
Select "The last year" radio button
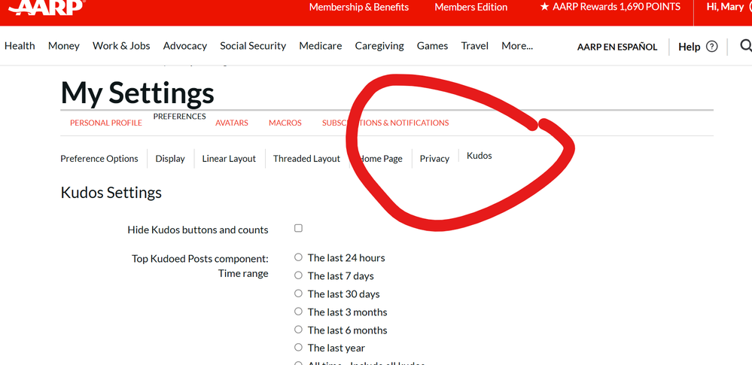(x=298, y=348)
